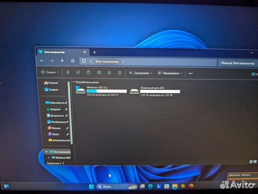Open the Сортировать dropdown
The height and width of the screenshot is (194, 258).
coord(141,73)
